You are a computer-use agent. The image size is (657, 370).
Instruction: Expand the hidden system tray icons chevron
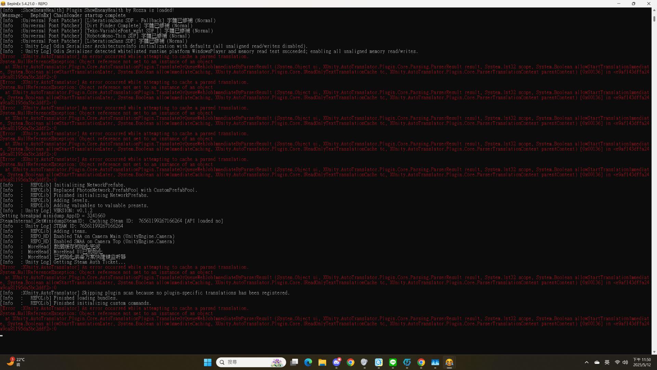pyautogui.click(x=587, y=362)
